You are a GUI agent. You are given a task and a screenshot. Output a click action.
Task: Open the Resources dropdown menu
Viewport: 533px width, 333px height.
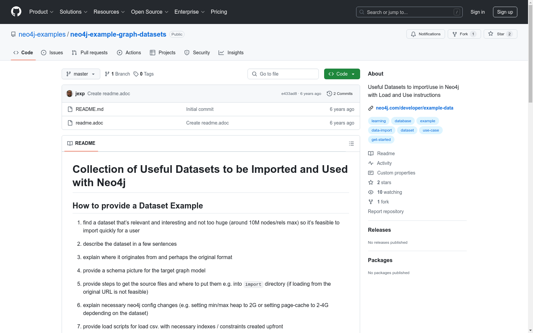(x=109, y=12)
